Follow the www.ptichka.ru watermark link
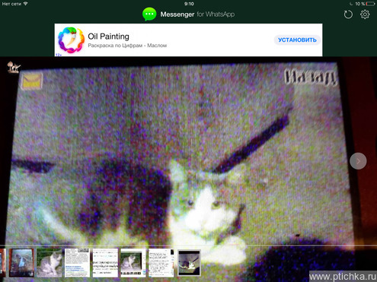377x282 pixels. tap(343, 277)
